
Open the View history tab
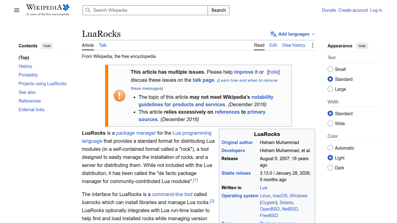(293, 45)
